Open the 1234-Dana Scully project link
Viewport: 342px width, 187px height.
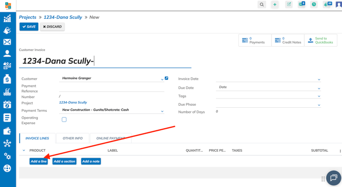(73, 102)
